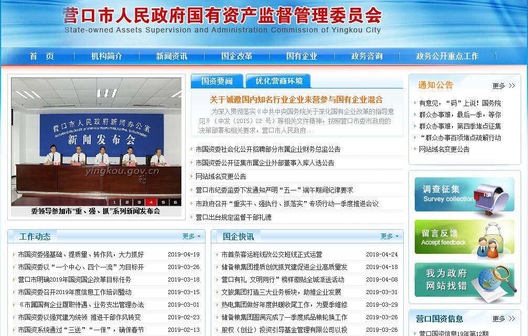Image resolution: width=528 pixels, height=336 pixels.
Task: Expand 更多 in the 国企快讯 section
Action: (389, 237)
